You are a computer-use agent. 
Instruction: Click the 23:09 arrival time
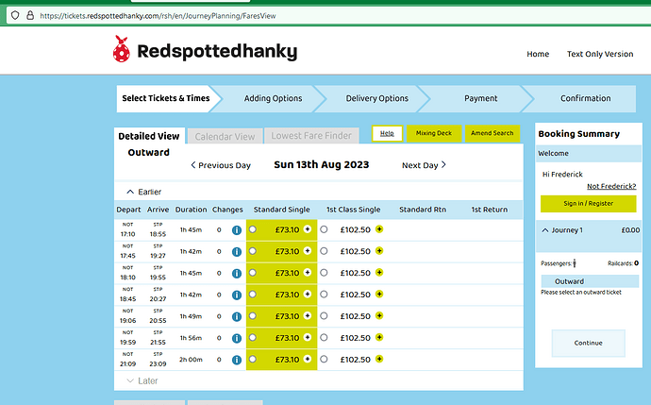158,363
